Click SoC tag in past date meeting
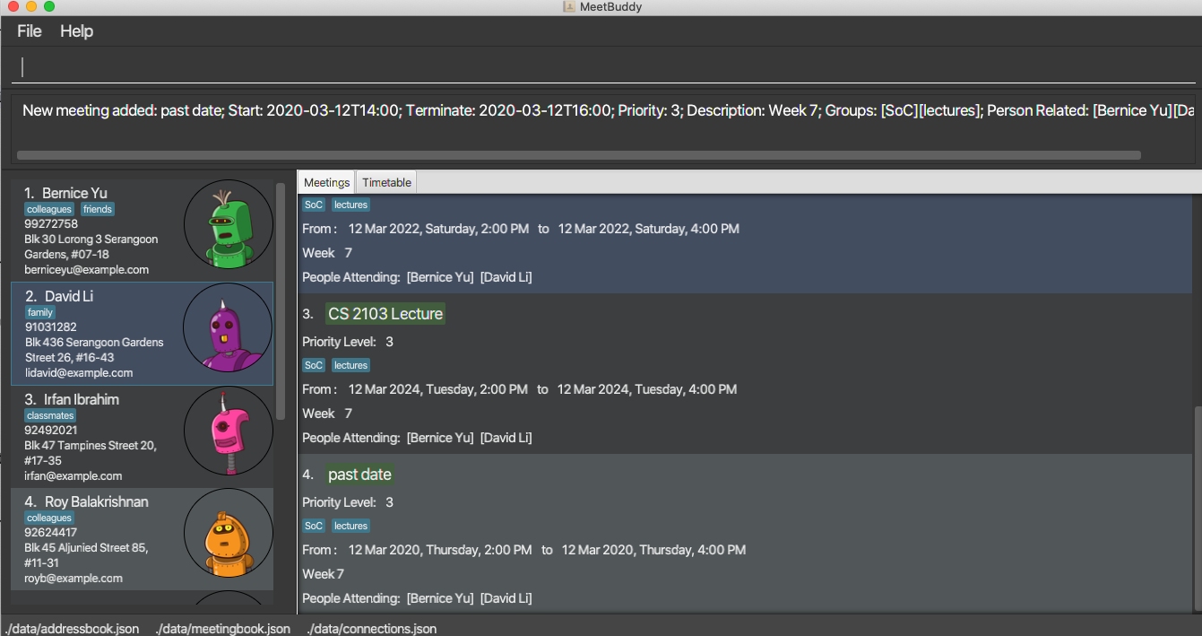The image size is (1202, 636). 314,526
